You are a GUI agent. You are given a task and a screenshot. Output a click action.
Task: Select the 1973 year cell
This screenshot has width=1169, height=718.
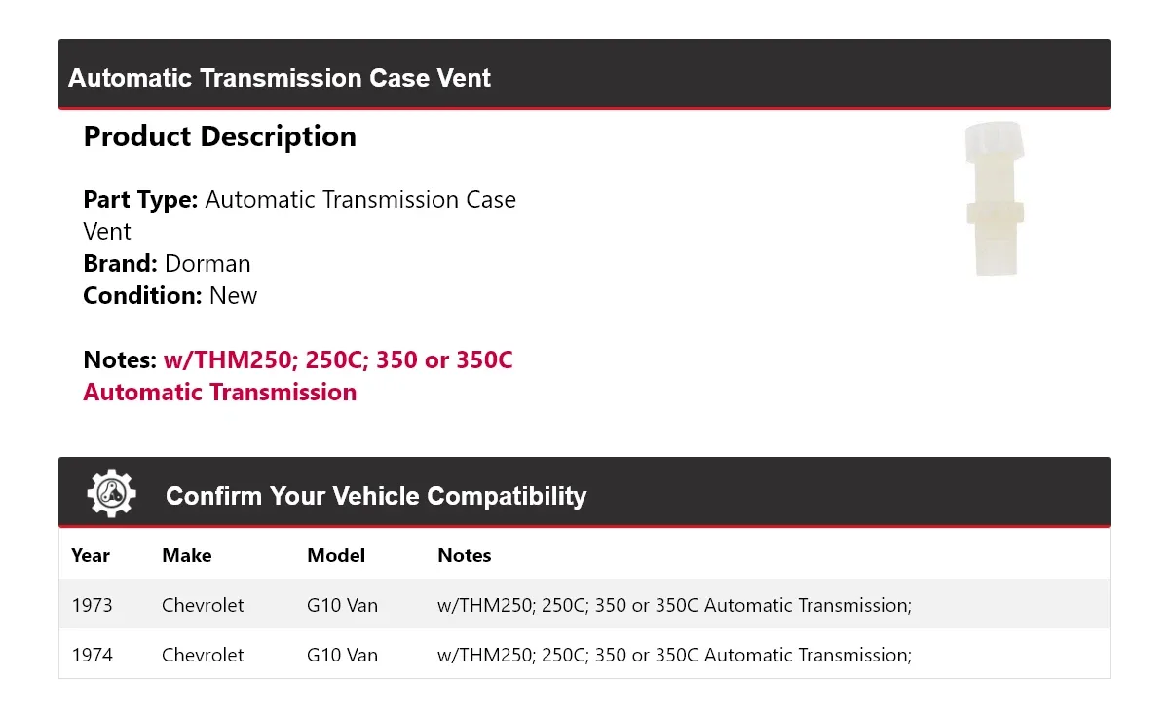tap(93, 605)
